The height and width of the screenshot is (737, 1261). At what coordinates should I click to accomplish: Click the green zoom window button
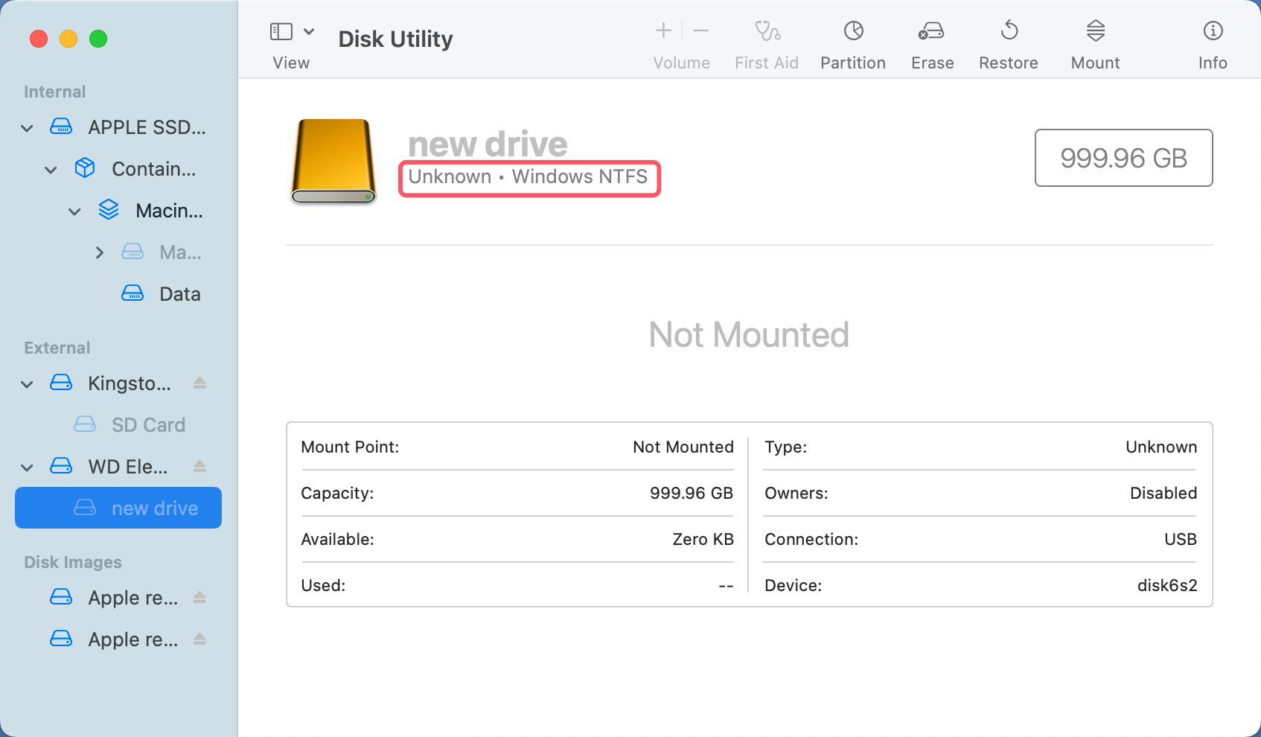98,39
